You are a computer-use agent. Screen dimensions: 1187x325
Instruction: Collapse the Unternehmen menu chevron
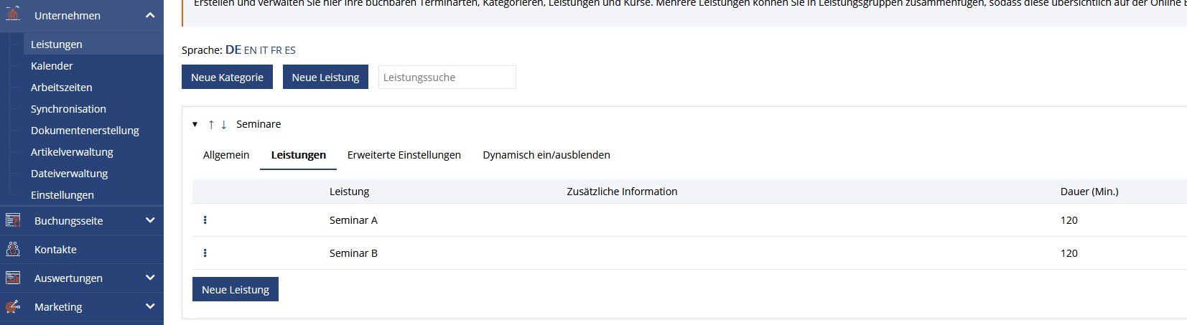[150, 15]
